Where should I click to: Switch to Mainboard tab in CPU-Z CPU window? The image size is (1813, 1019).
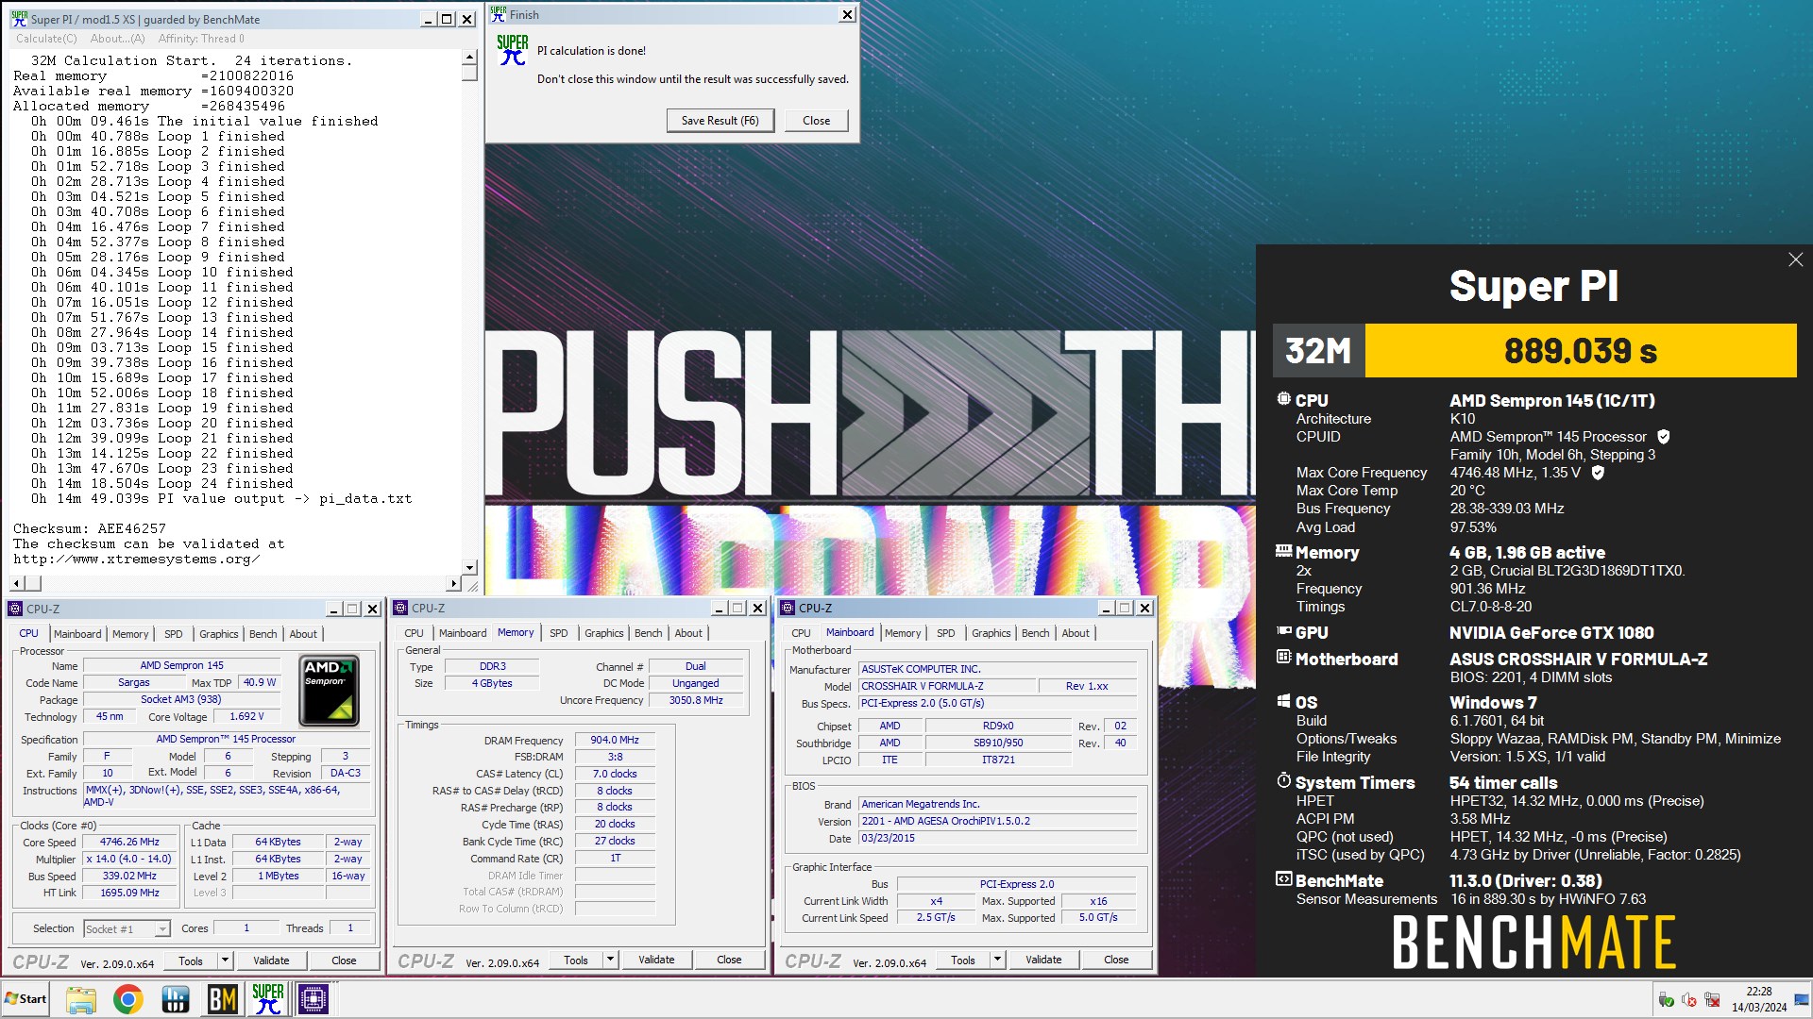pos(77,634)
